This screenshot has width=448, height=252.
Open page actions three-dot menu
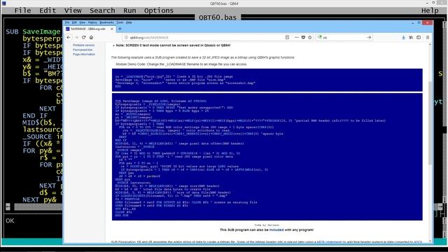(297, 37)
